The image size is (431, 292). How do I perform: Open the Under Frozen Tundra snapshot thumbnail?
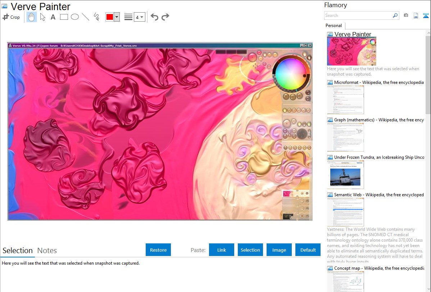click(345, 175)
